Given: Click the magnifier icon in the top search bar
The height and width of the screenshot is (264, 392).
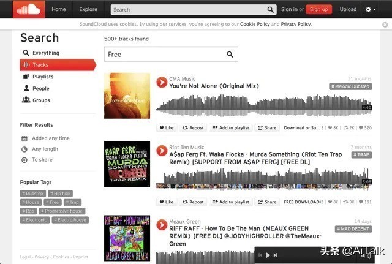Looking at the screenshot, I should pos(271,9).
